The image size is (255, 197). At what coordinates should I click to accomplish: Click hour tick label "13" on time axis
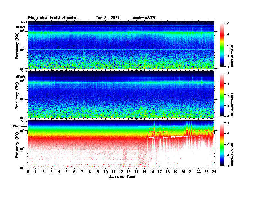(x=129, y=172)
